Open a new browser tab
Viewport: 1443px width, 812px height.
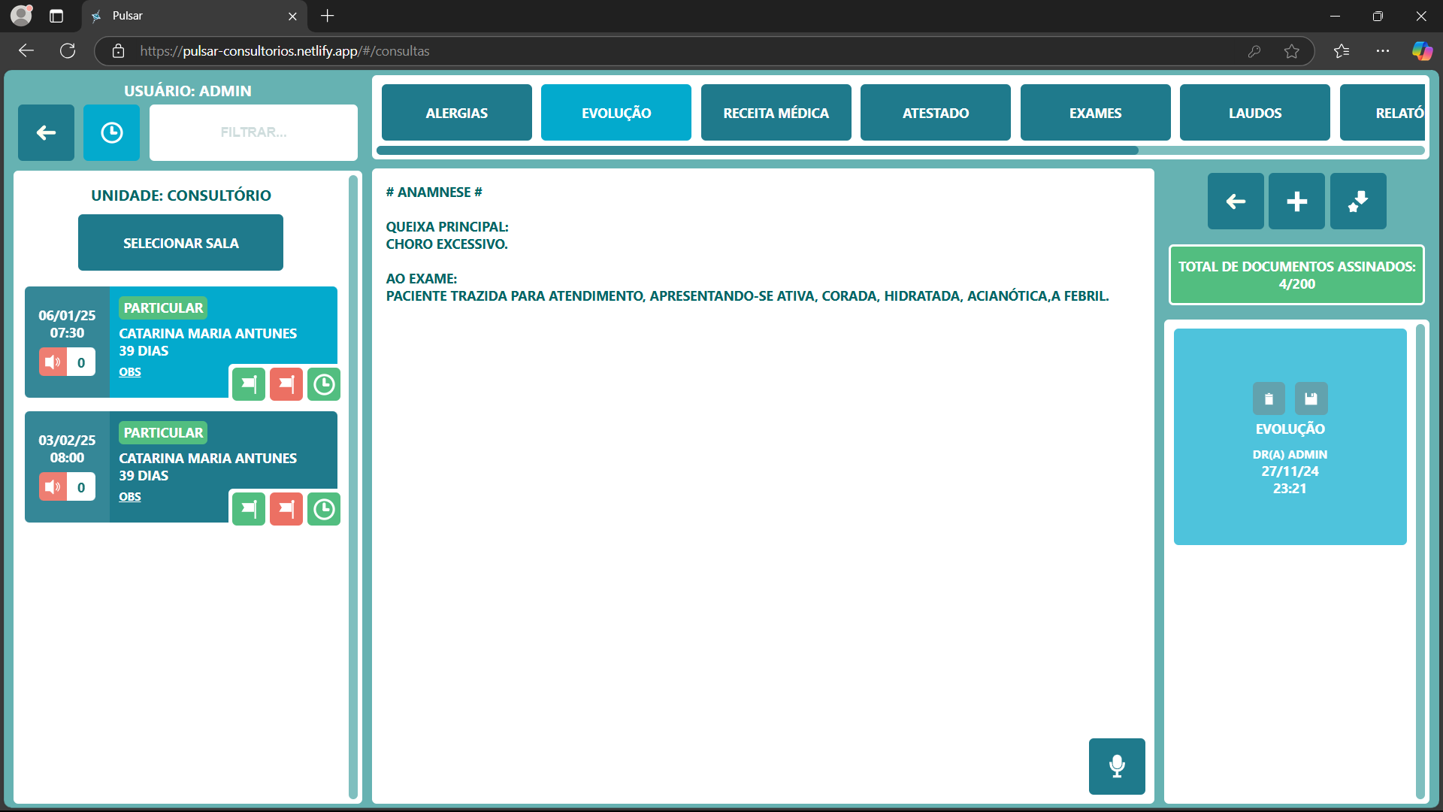click(x=328, y=16)
